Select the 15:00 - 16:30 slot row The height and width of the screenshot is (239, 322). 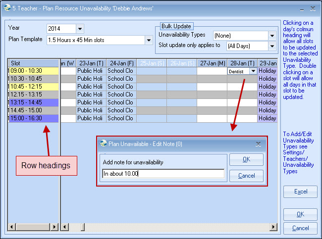click(33, 118)
